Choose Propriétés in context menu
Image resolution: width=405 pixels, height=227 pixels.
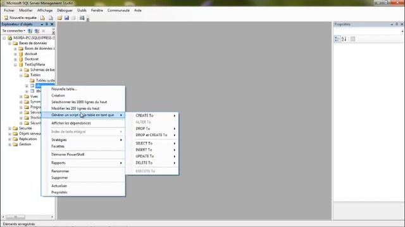tap(83, 192)
